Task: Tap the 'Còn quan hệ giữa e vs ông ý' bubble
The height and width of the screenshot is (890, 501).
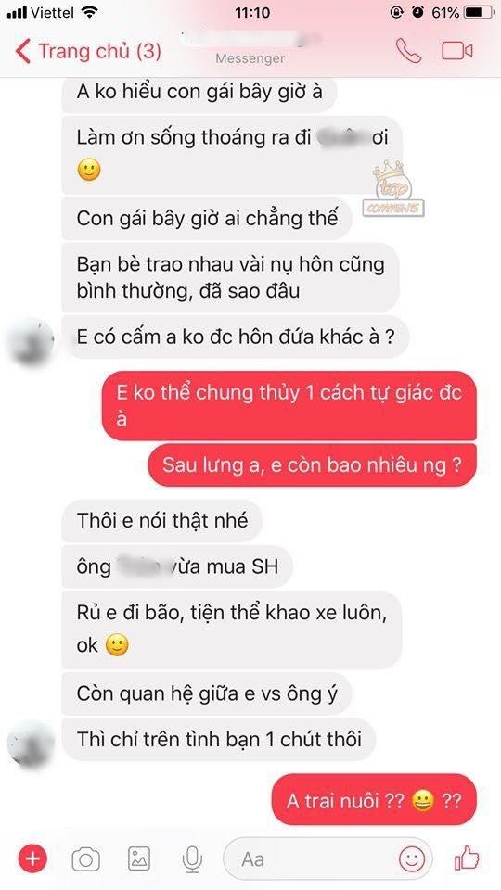Action: (207, 693)
